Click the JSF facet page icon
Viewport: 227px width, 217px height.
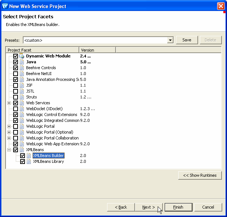(22, 85)
